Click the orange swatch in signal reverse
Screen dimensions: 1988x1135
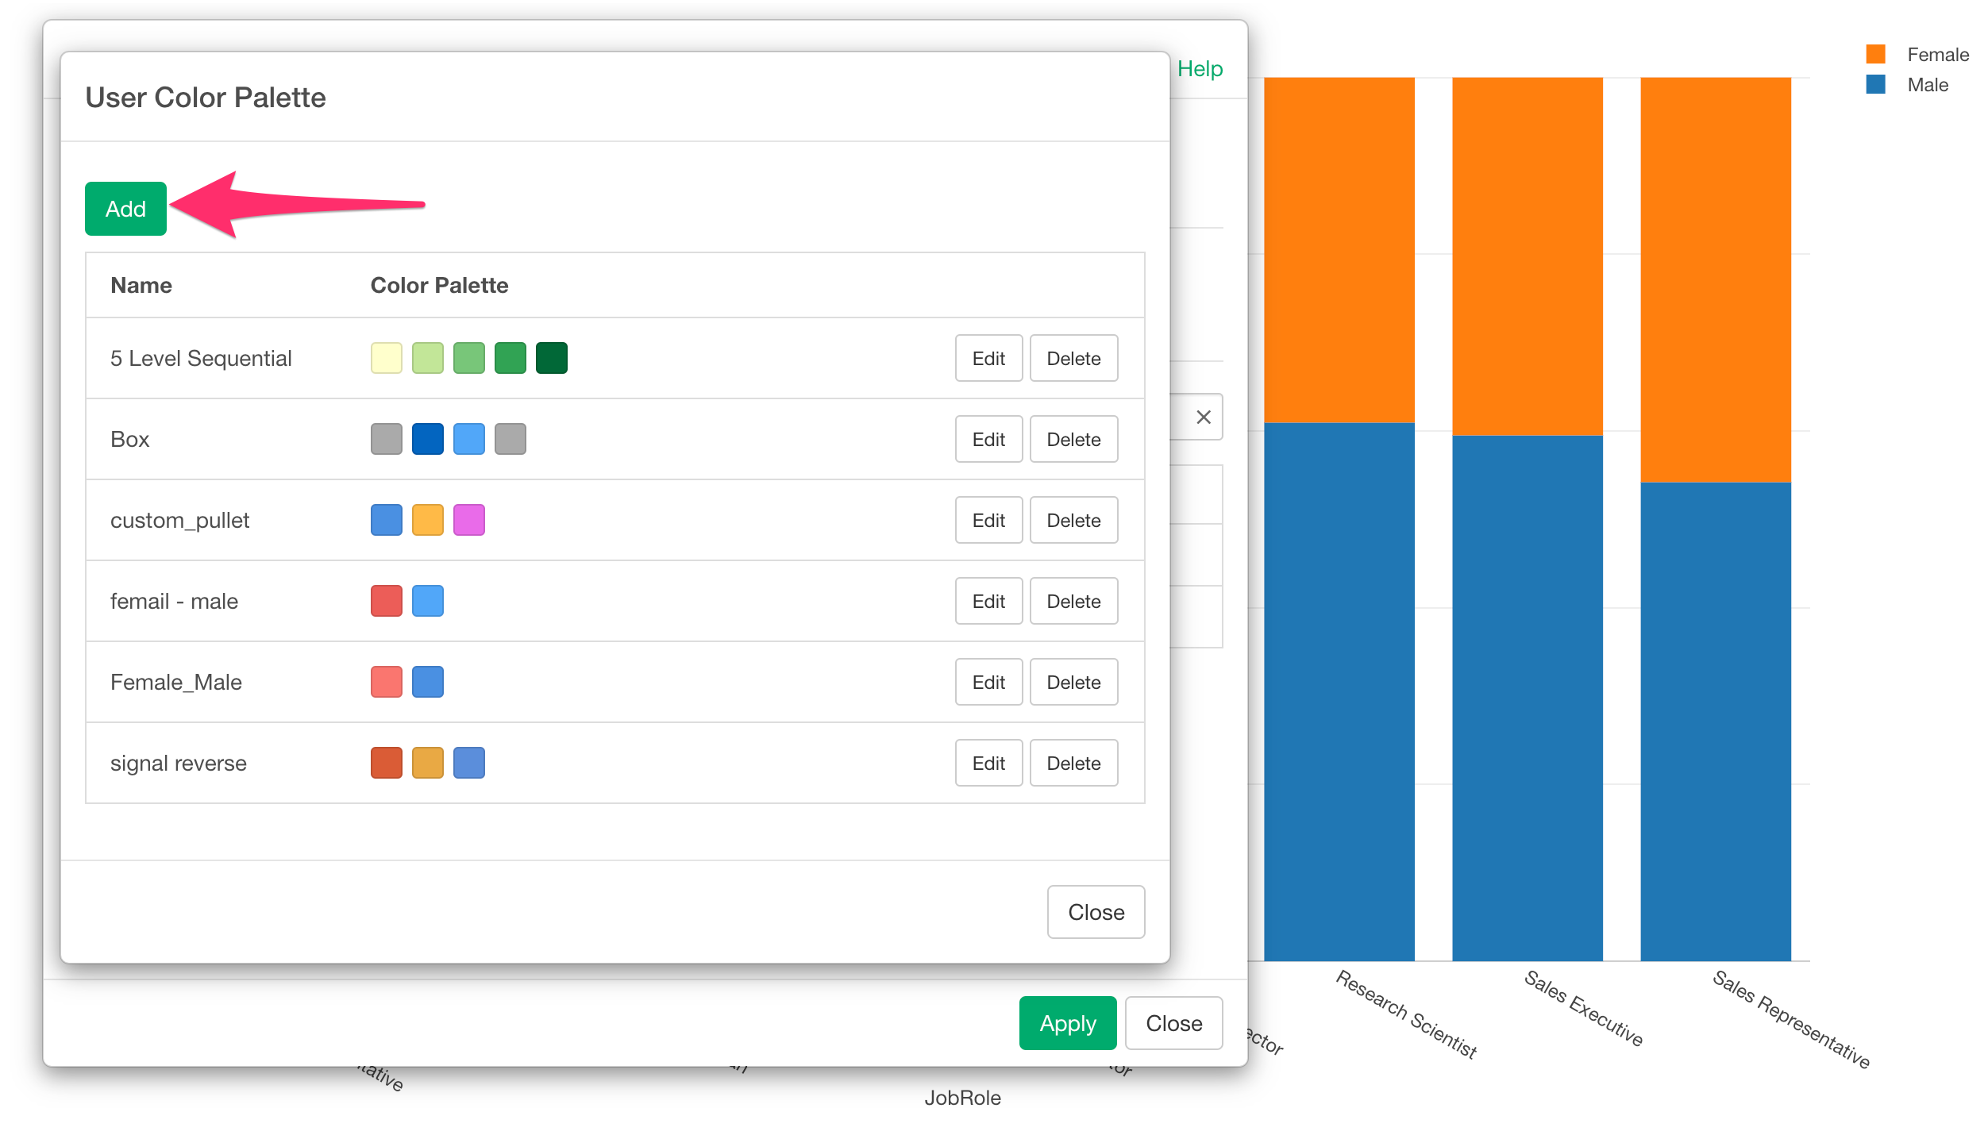tap(427, 763)
